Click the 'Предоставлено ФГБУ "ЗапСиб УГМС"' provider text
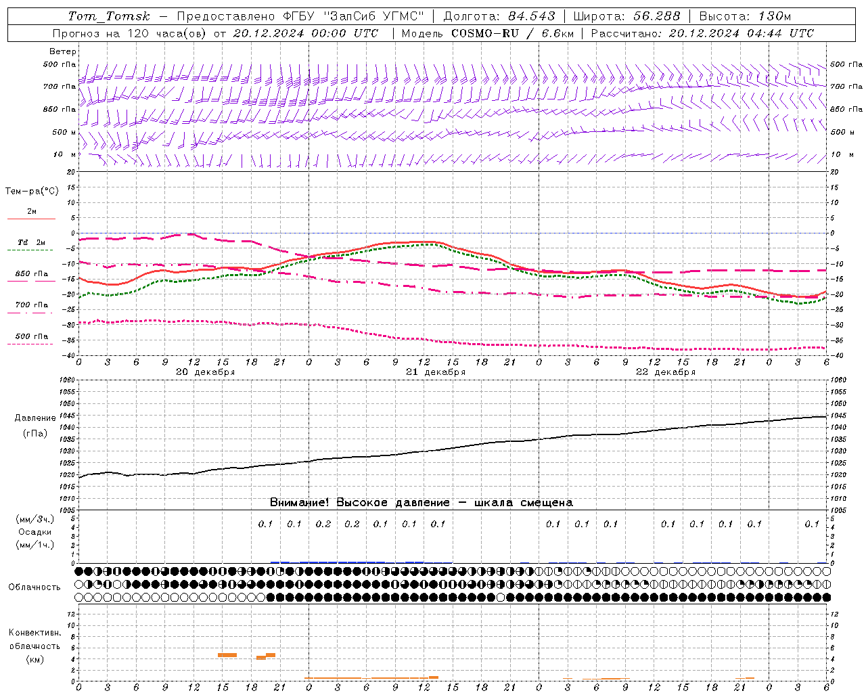Viewport: 866px width, 693px height. click(300, 16)
